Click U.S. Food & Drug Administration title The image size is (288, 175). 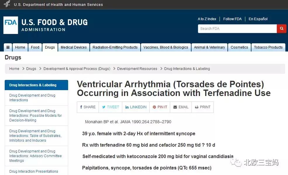pyautogui.click(x=55, y=25)
